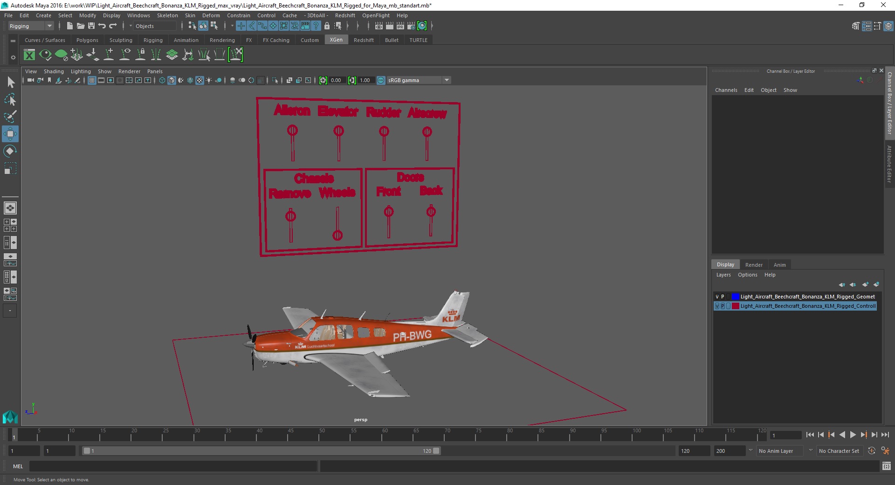Activate the Rotate tool in toolbox
The image size is (895, 485).
pos(10,151)
